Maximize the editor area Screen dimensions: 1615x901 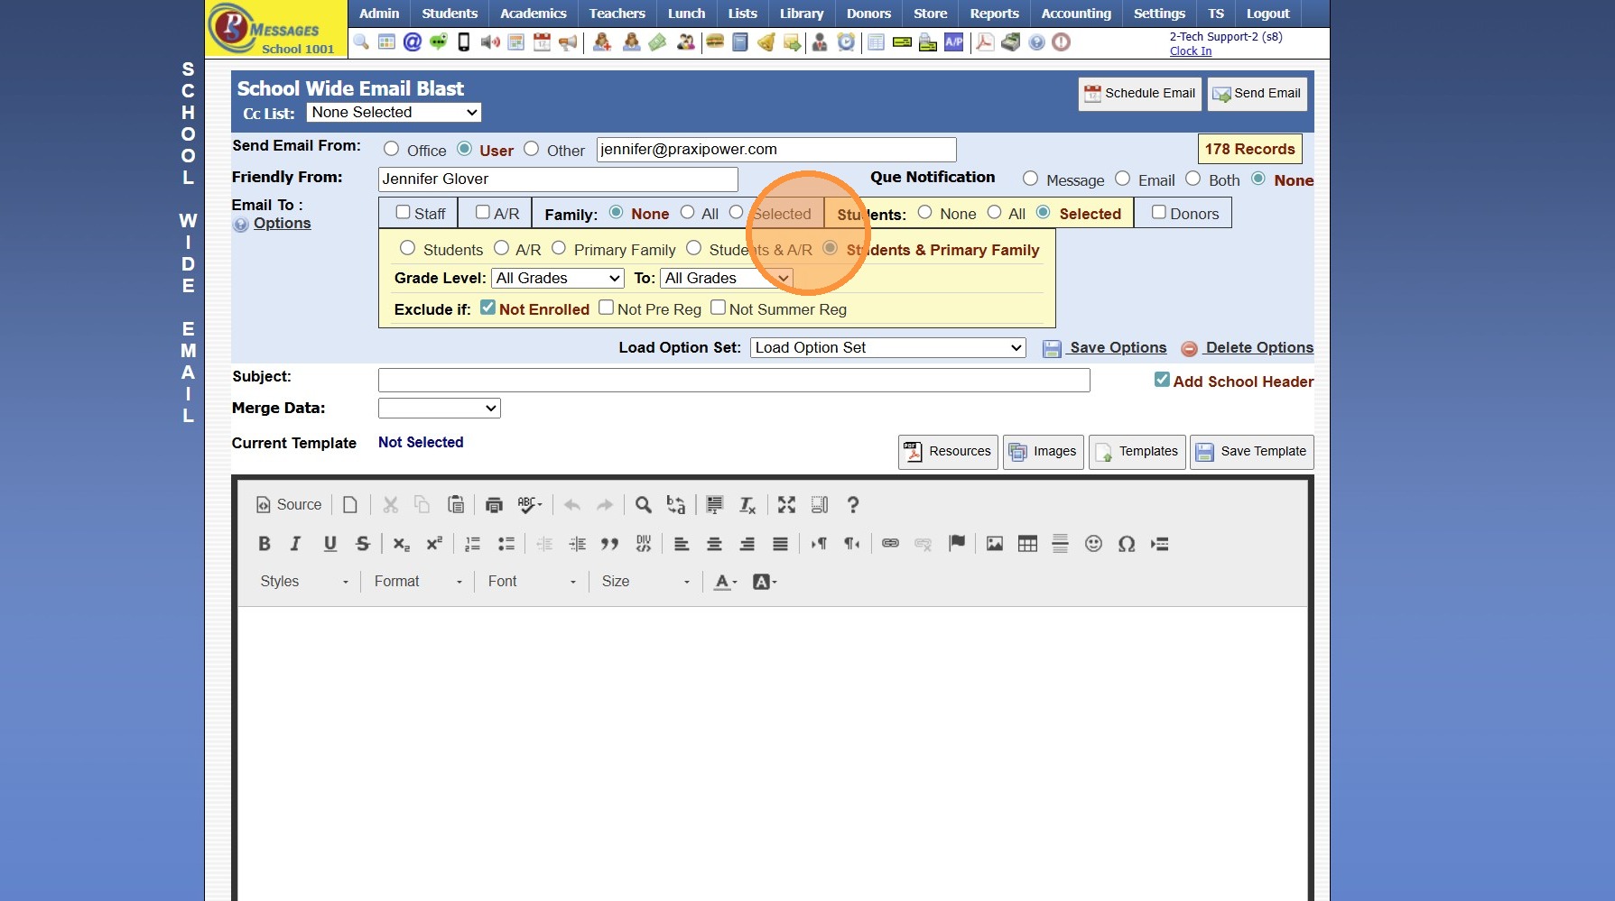click(786, 505)
